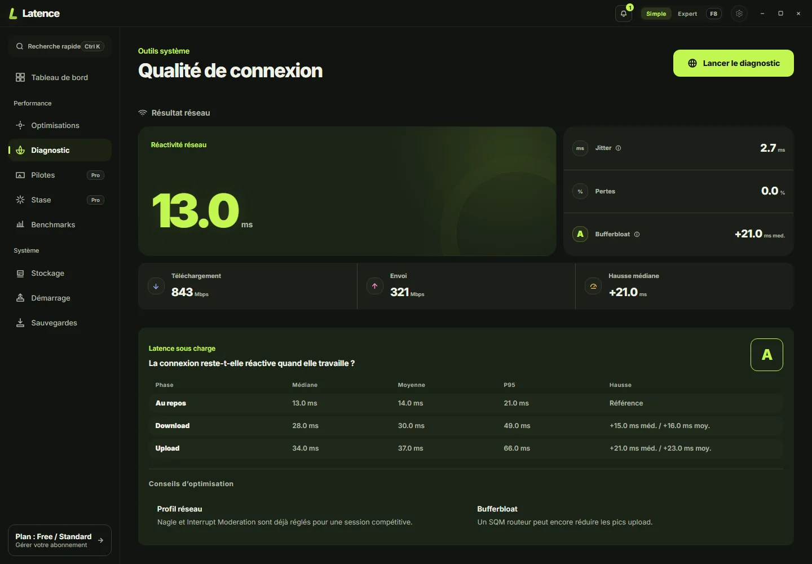812x564 pixels.
Task: Click the Pertes percent badge icon
Action: click(580, 191)
